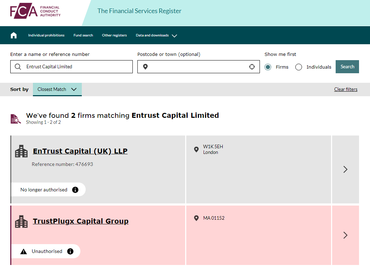Click the map pin icon in postcode field

pyautogui.click(x=145, y=67)
